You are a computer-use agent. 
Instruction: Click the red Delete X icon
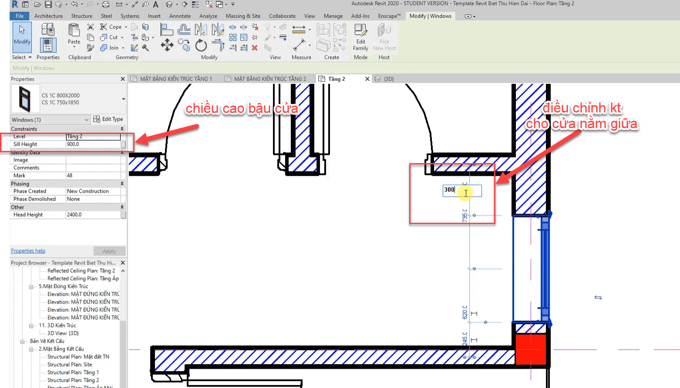click(255, 48)
